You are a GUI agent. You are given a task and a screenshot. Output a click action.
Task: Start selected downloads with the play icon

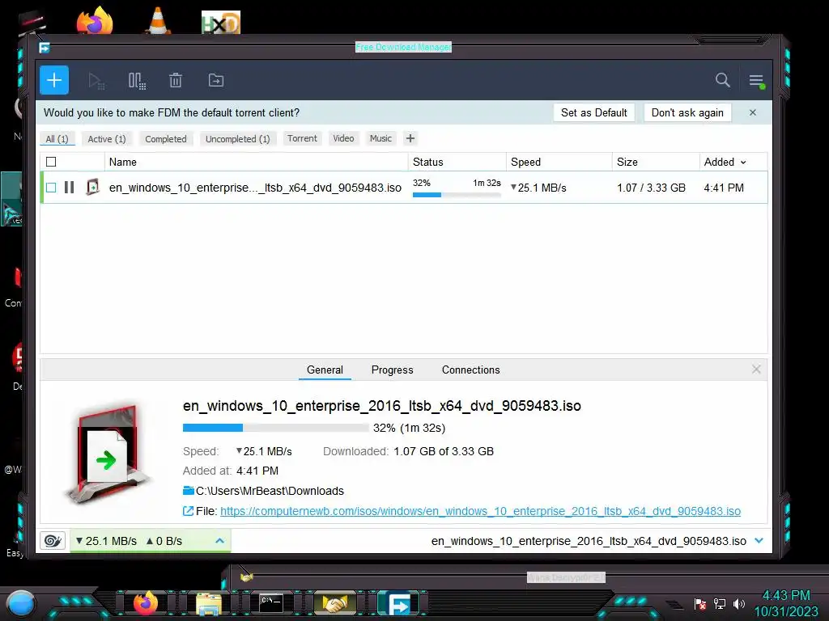96,81
